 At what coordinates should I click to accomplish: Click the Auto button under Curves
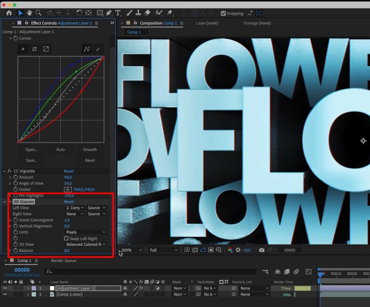60,150
